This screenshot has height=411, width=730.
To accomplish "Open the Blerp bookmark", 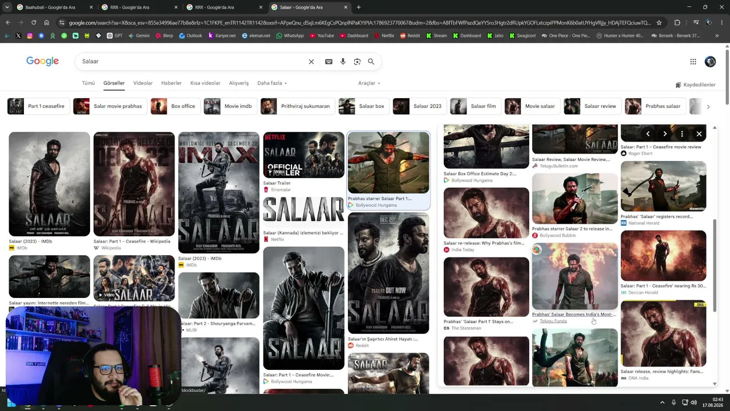I will tap(164, 35).
